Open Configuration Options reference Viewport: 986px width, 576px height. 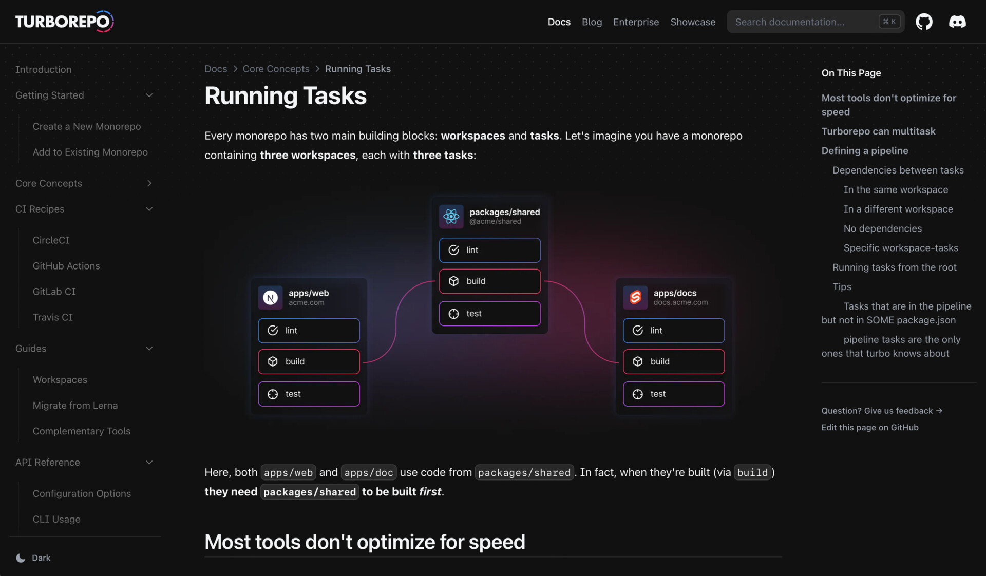click(82, 493)
